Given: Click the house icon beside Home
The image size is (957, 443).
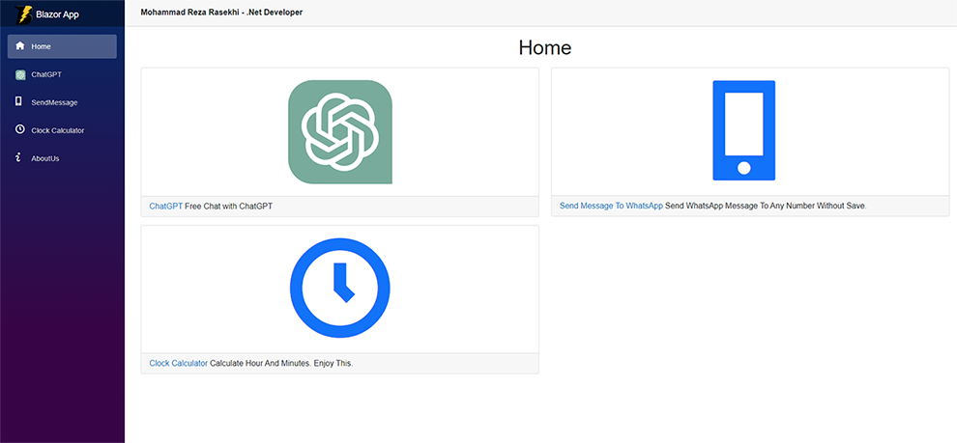Looking at the screenshot, I should (x=19, y=45).
